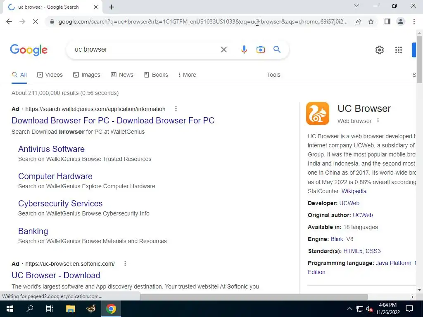The width and height of the screenshot is (423, 317).
Task: Open the Computer Hardware link
Action: coord(55,176)
